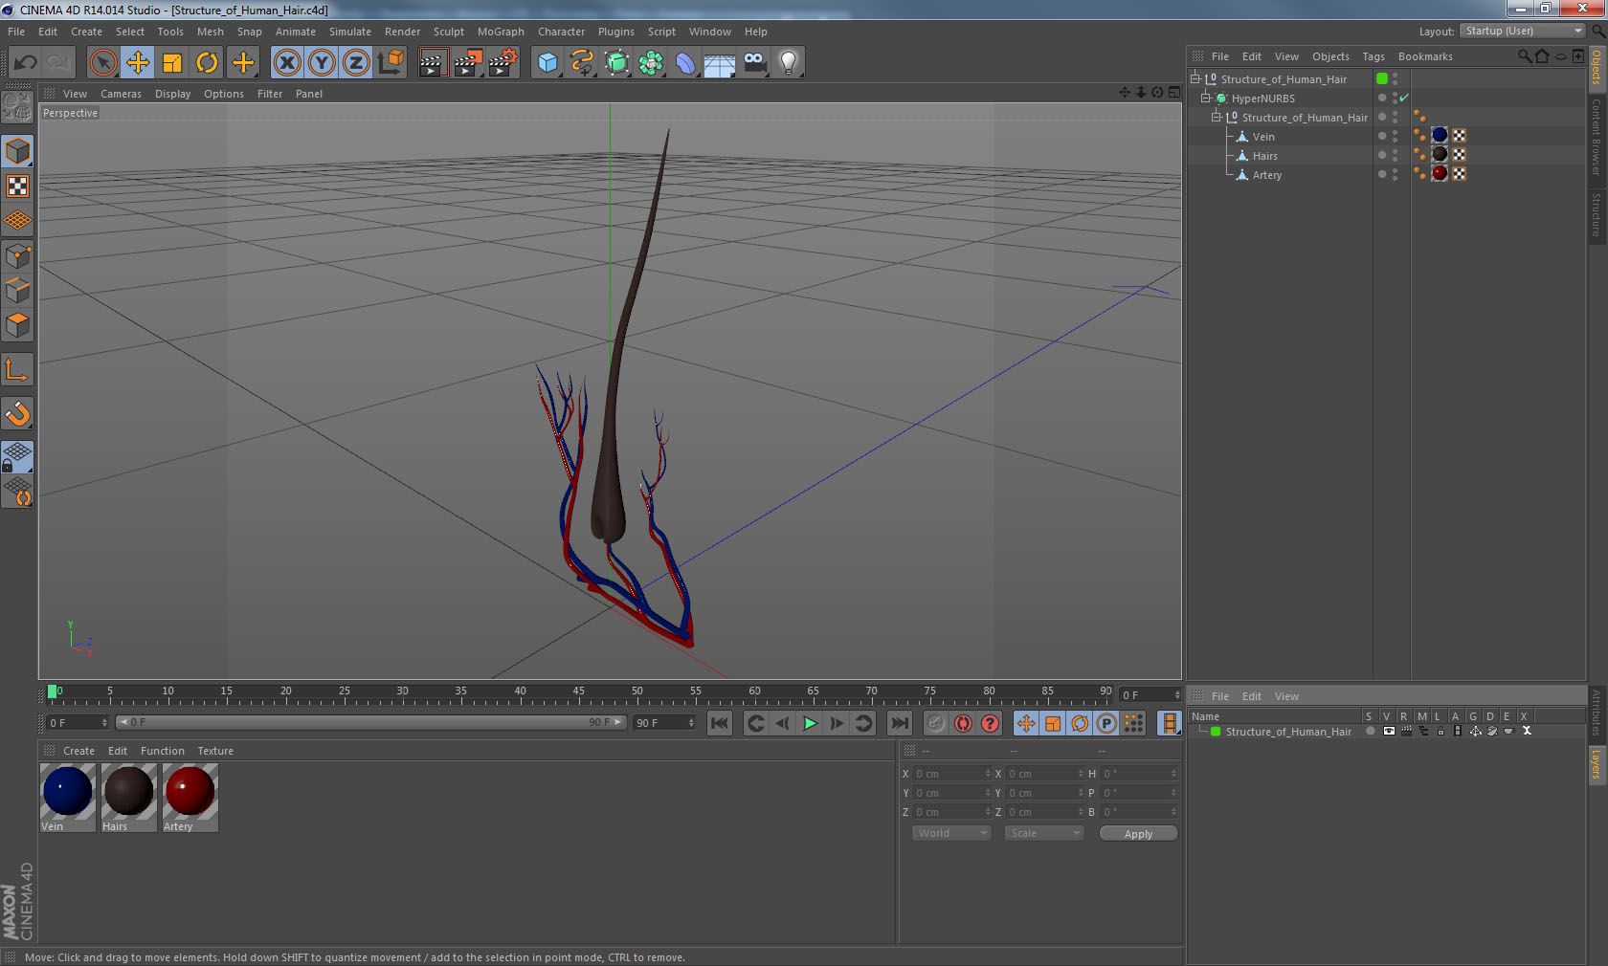Open the spline tools icon
The image size is (1608, 966).
[582, 63]
